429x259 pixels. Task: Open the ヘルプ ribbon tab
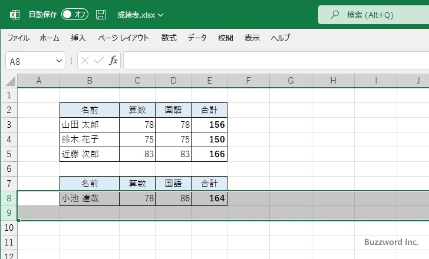coord(280,38)
